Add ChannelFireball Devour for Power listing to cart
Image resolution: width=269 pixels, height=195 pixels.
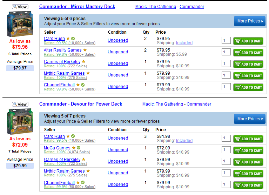coord(248,185)
